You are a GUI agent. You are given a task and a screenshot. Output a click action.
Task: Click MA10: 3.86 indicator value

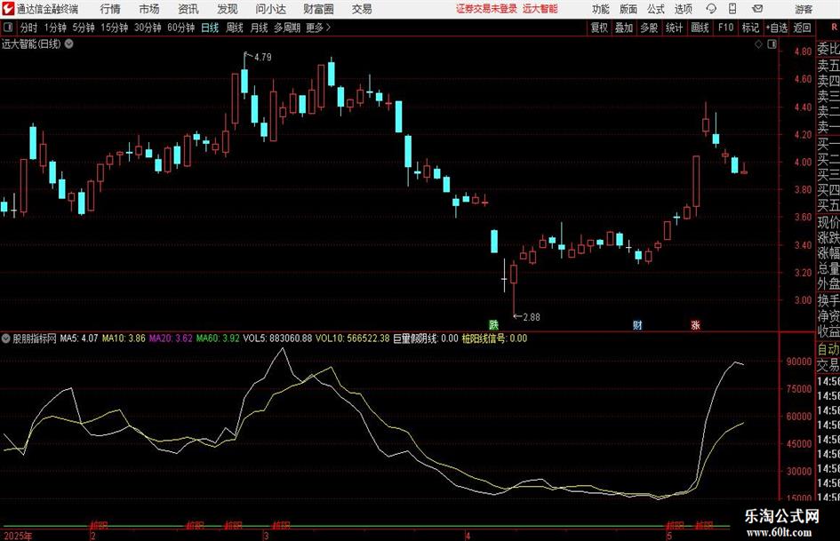[x=124, y=338]
